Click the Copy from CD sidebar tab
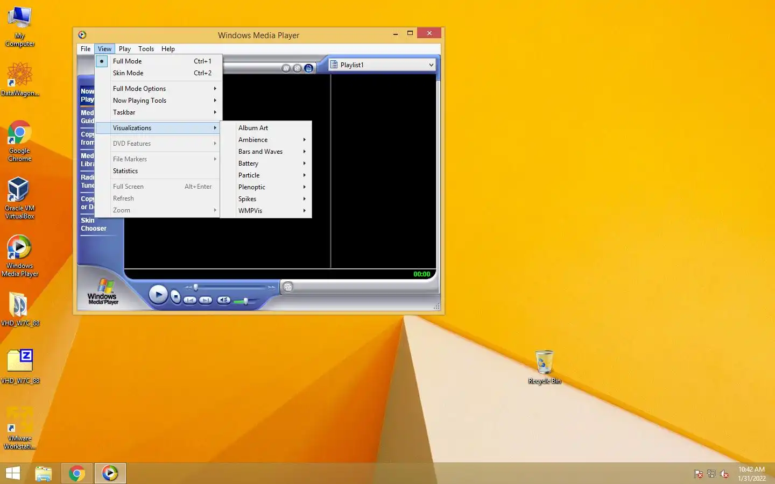Screen dimensions: 775x484 [87, 138]
